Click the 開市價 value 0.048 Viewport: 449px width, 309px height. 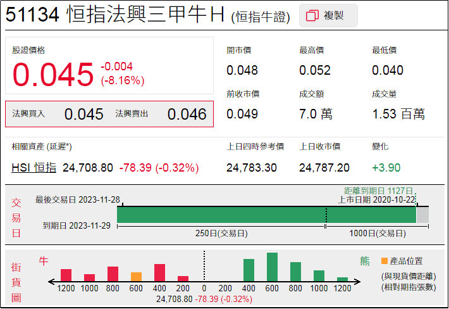pos(242,70)
